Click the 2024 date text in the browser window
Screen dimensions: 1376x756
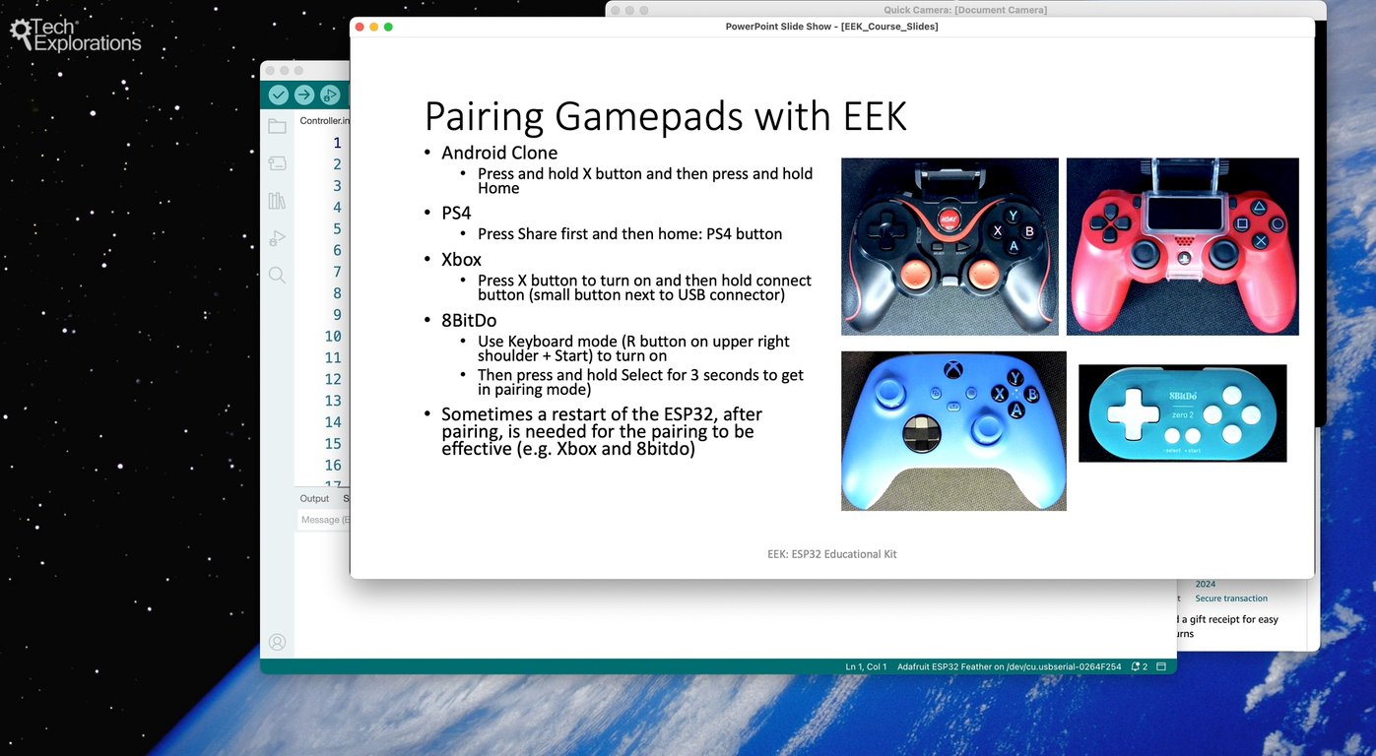(1206, 584)
